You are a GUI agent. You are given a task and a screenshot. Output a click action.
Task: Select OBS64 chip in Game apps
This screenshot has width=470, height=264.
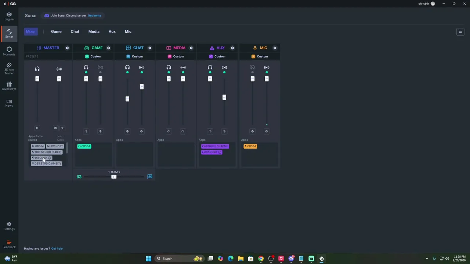84,146
